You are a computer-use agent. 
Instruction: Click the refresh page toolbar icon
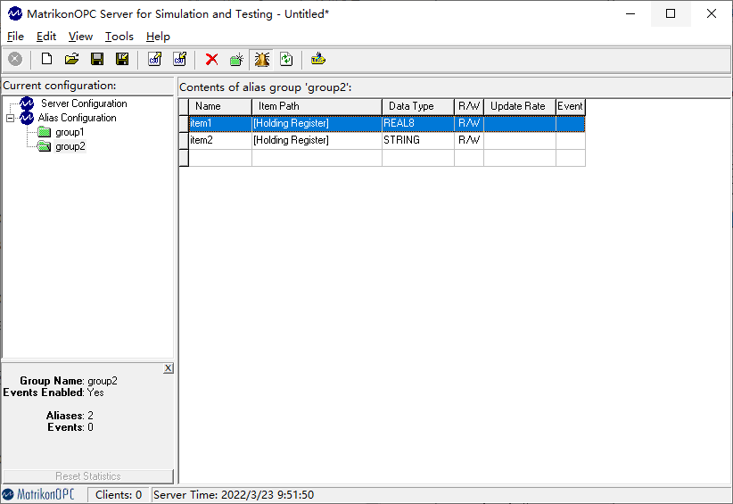286,59
